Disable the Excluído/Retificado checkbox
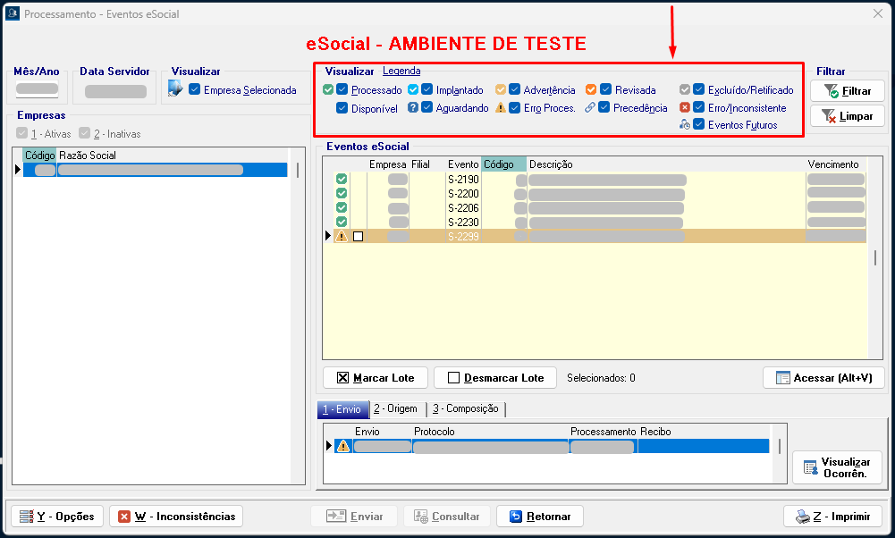Viewport: 895px width, 538px height. [699, 90]
